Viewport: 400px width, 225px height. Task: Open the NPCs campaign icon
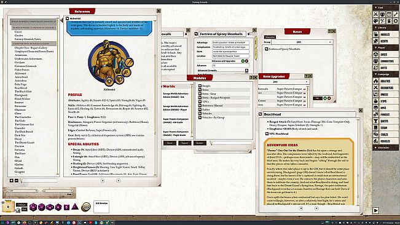click(x=376, y=108)
